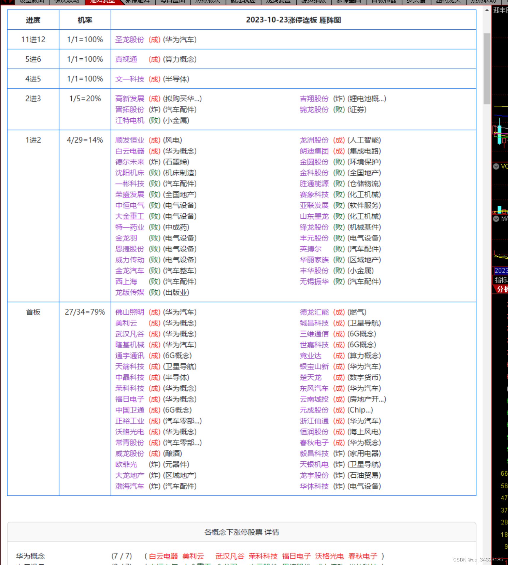Open stock 东风汽车
Screen dimensions: 508x565
pyautogui.click(x=314, y=388)
